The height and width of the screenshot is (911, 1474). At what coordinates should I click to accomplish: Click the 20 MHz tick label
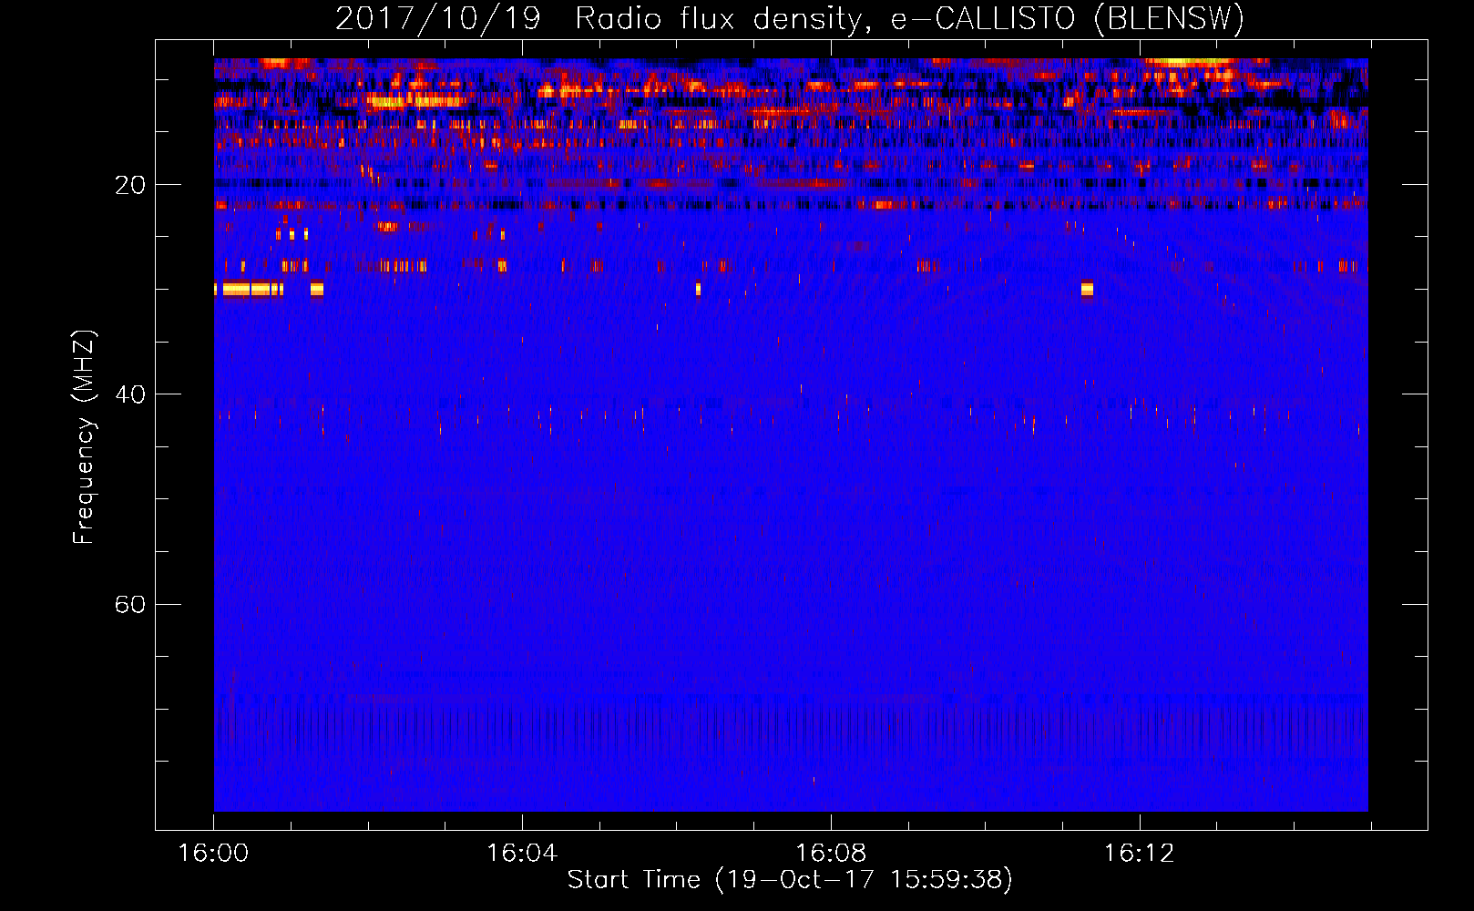tap(129, 185)
